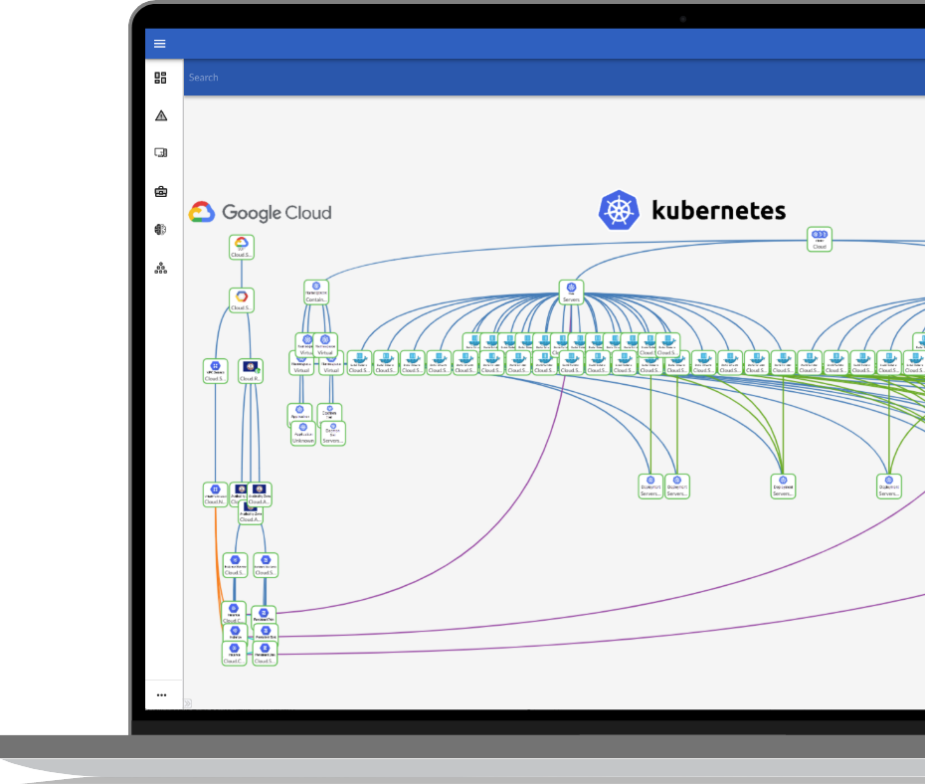Select the rightmost Deployment Servers node
Viewport: 925px width, 784px height.
click(889, 487)
